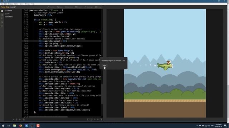Open the Window menu
229x128 pixels.
27,4
